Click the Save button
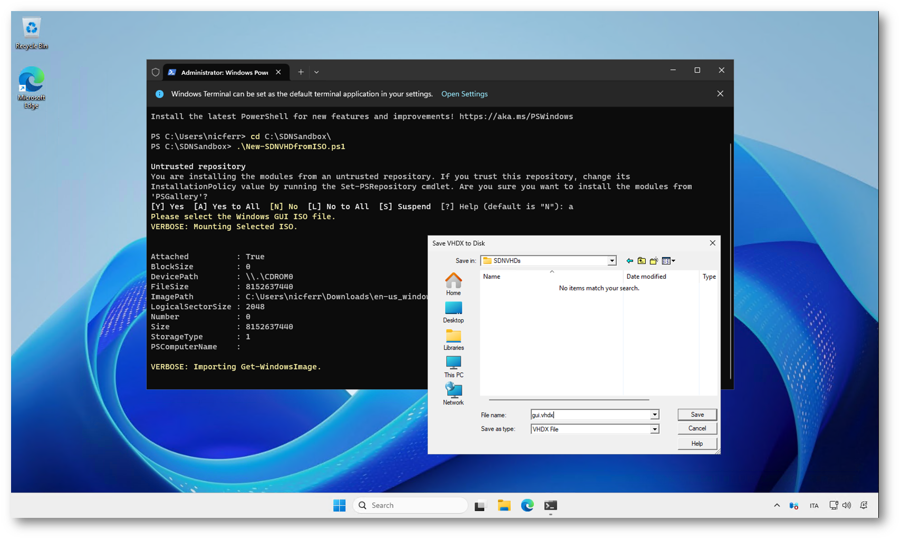The image size is (901, 540). 697,415
